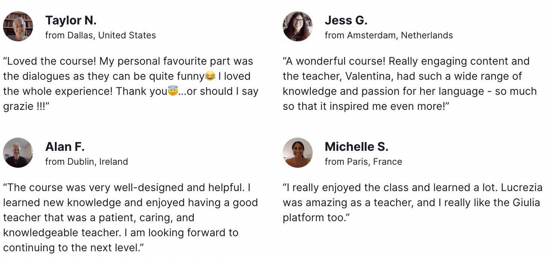The height and width of the screenshot is (258, 548).
Task: Click 'from Amsterdam, Netherlands' location text
Action: tap(389, 35)
